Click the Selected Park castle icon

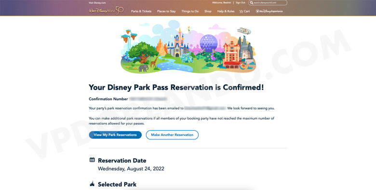pyautogui.click(x=92, y=184)
